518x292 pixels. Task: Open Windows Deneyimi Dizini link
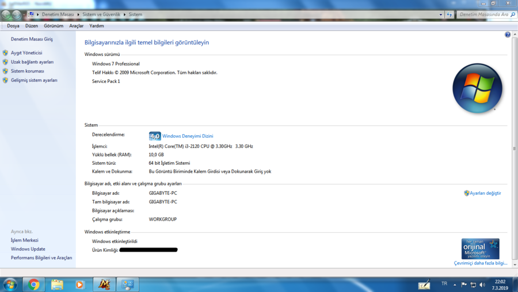point(188,136)
